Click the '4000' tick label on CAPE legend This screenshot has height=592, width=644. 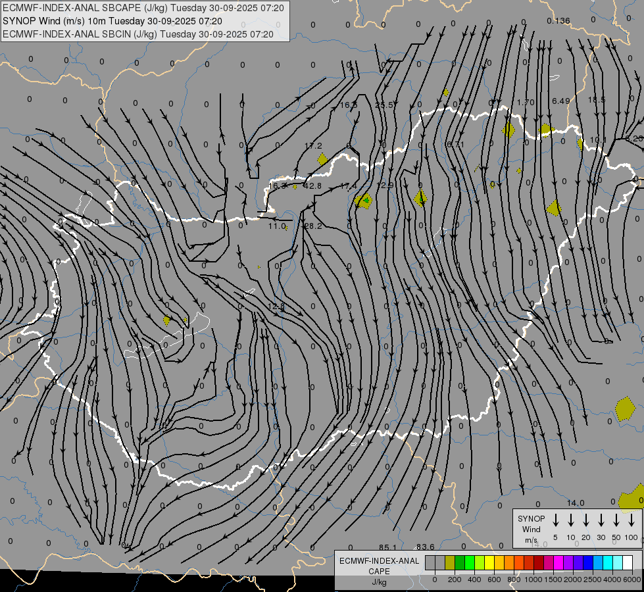(612, 580)
